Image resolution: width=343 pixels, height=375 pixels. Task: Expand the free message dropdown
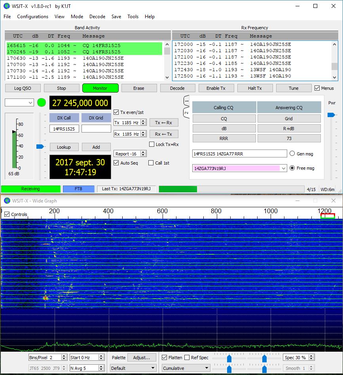click(283, 169)
